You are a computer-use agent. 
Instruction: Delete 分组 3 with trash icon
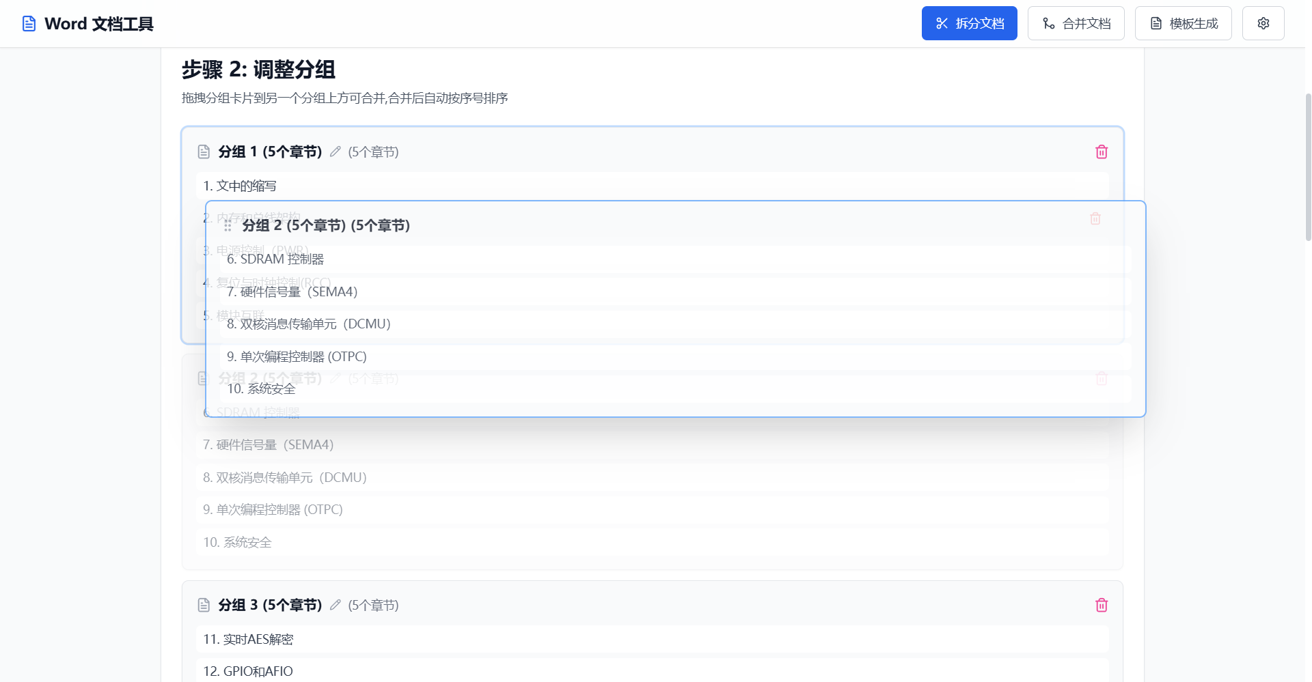point(1101,605)
